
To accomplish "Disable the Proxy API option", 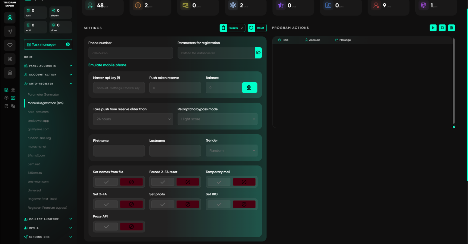I will [x=131, y=226].
